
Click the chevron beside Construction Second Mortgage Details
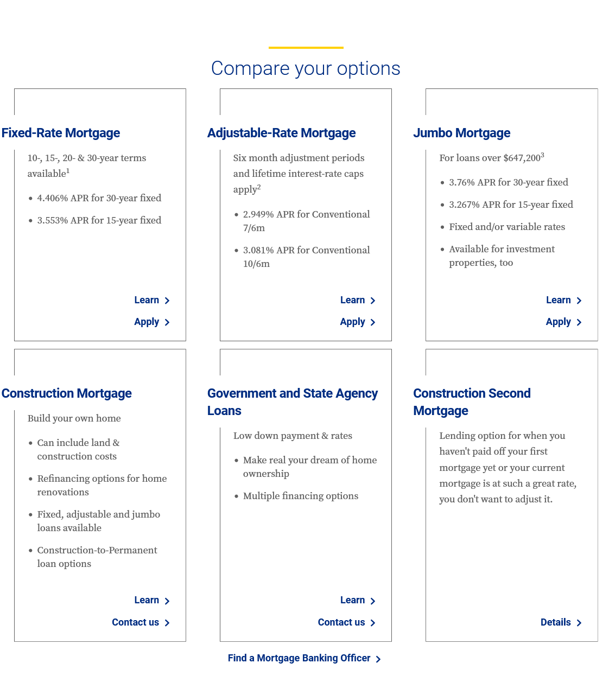click(579, 623)
